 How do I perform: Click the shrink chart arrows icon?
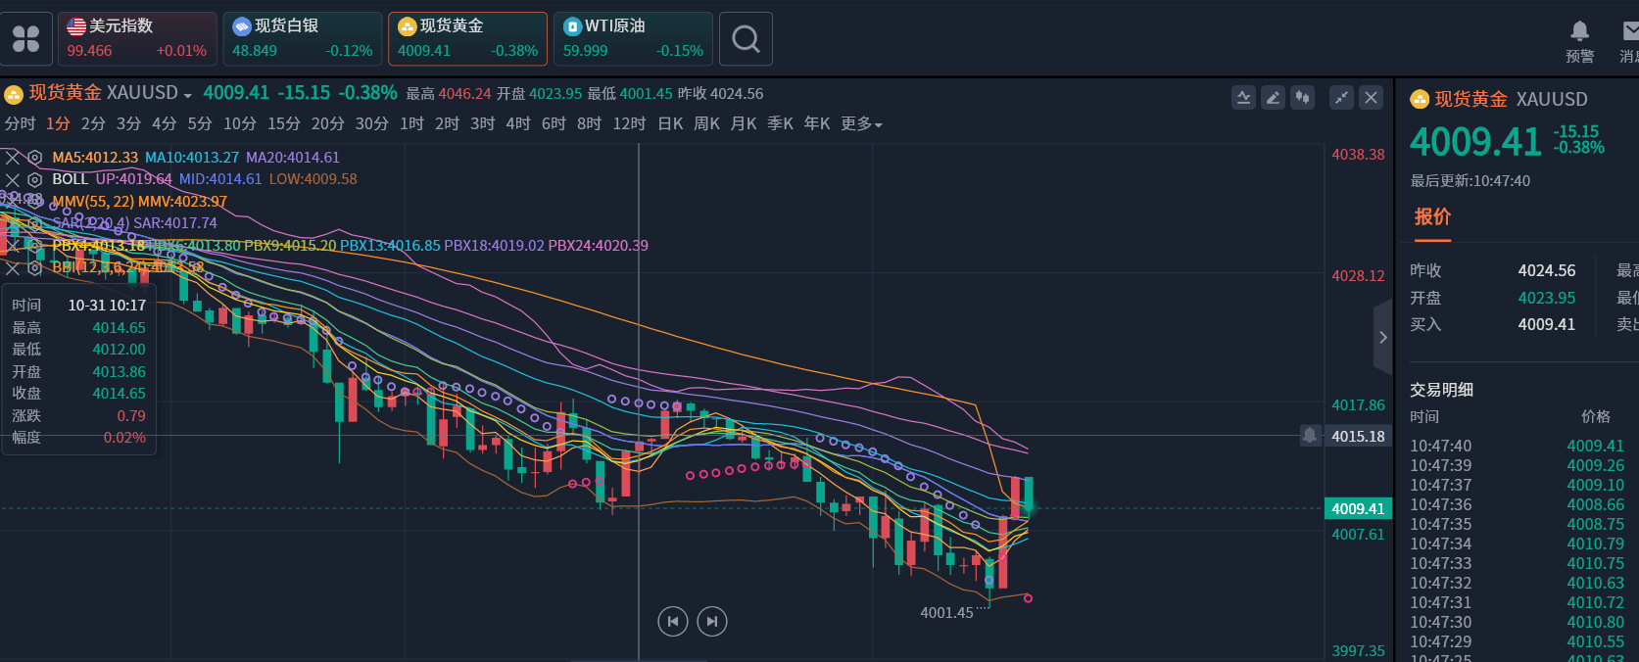pyautogui.click(x=1341, y=97)
